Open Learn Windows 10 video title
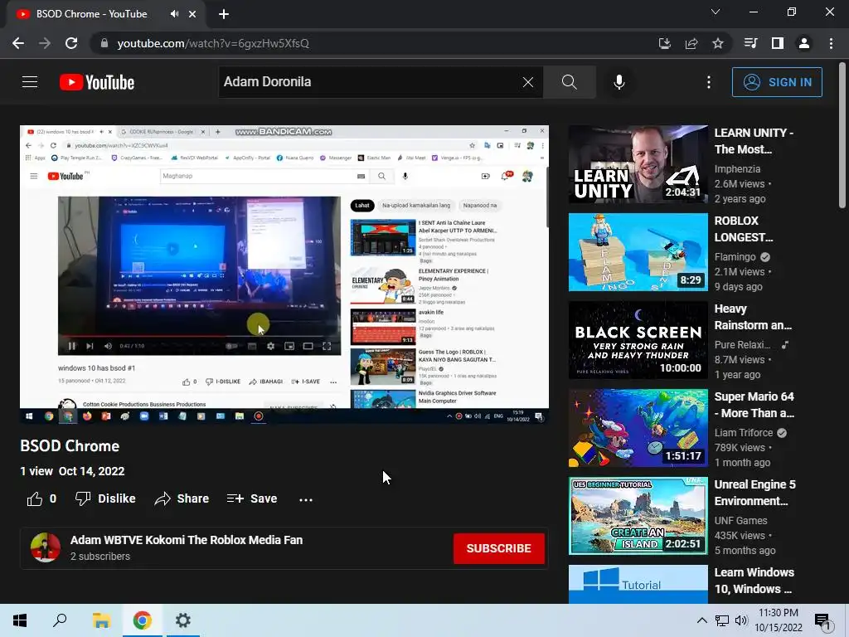849x637 pixels. [x=754, y=581]
